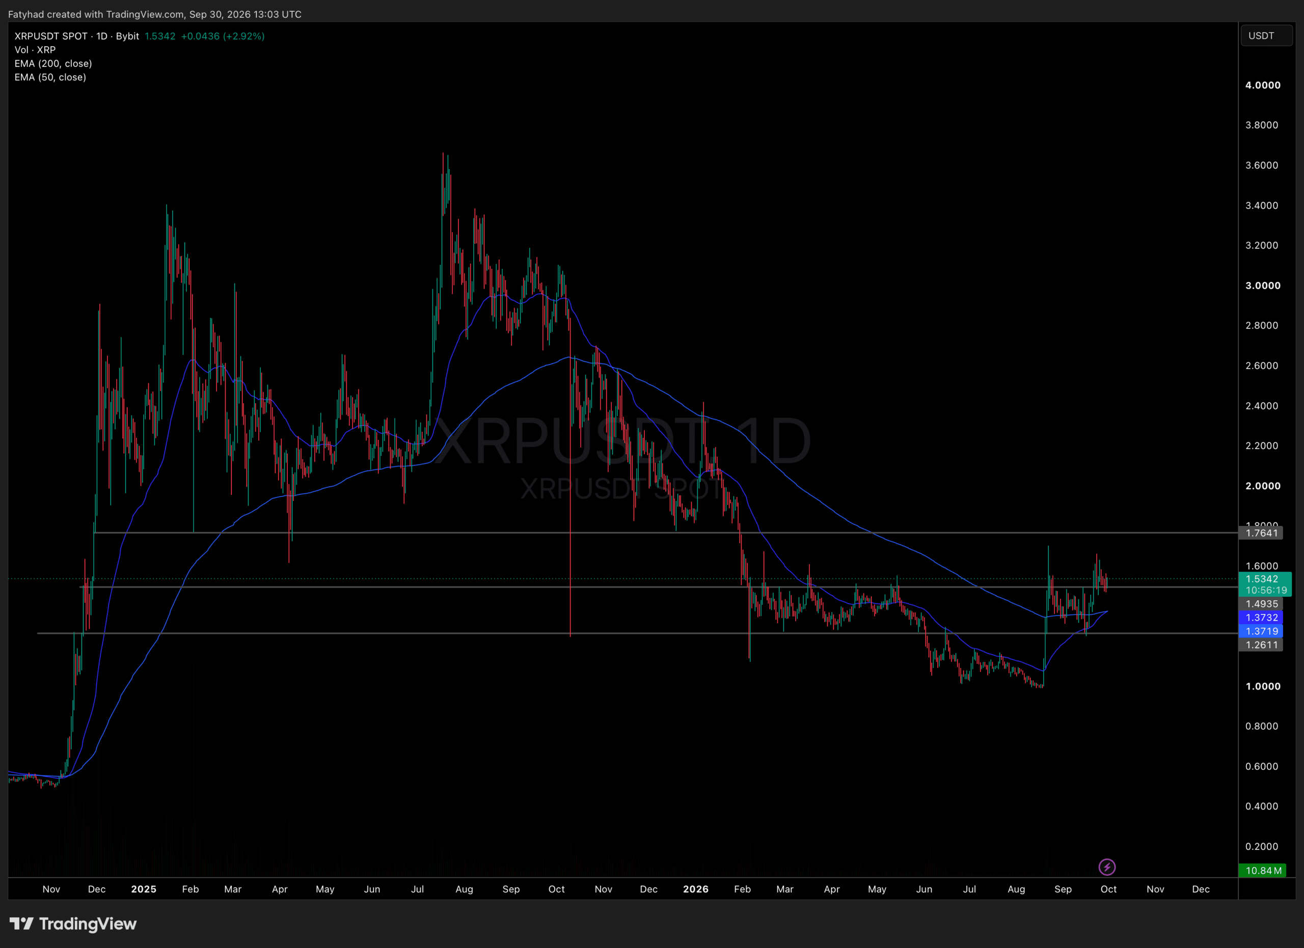Click the 10.84 M volume label
Screen dimensions: 1304x948
[x=1263, y=871]
